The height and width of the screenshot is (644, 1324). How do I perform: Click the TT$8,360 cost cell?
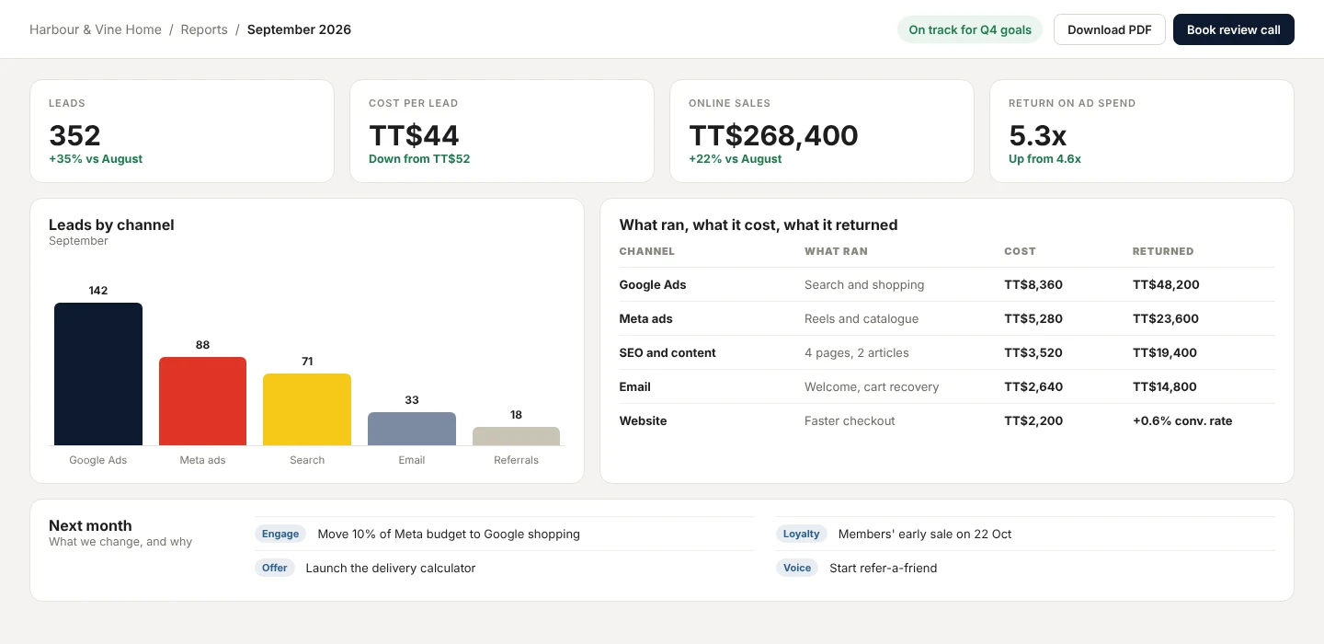coord(1033,284)
